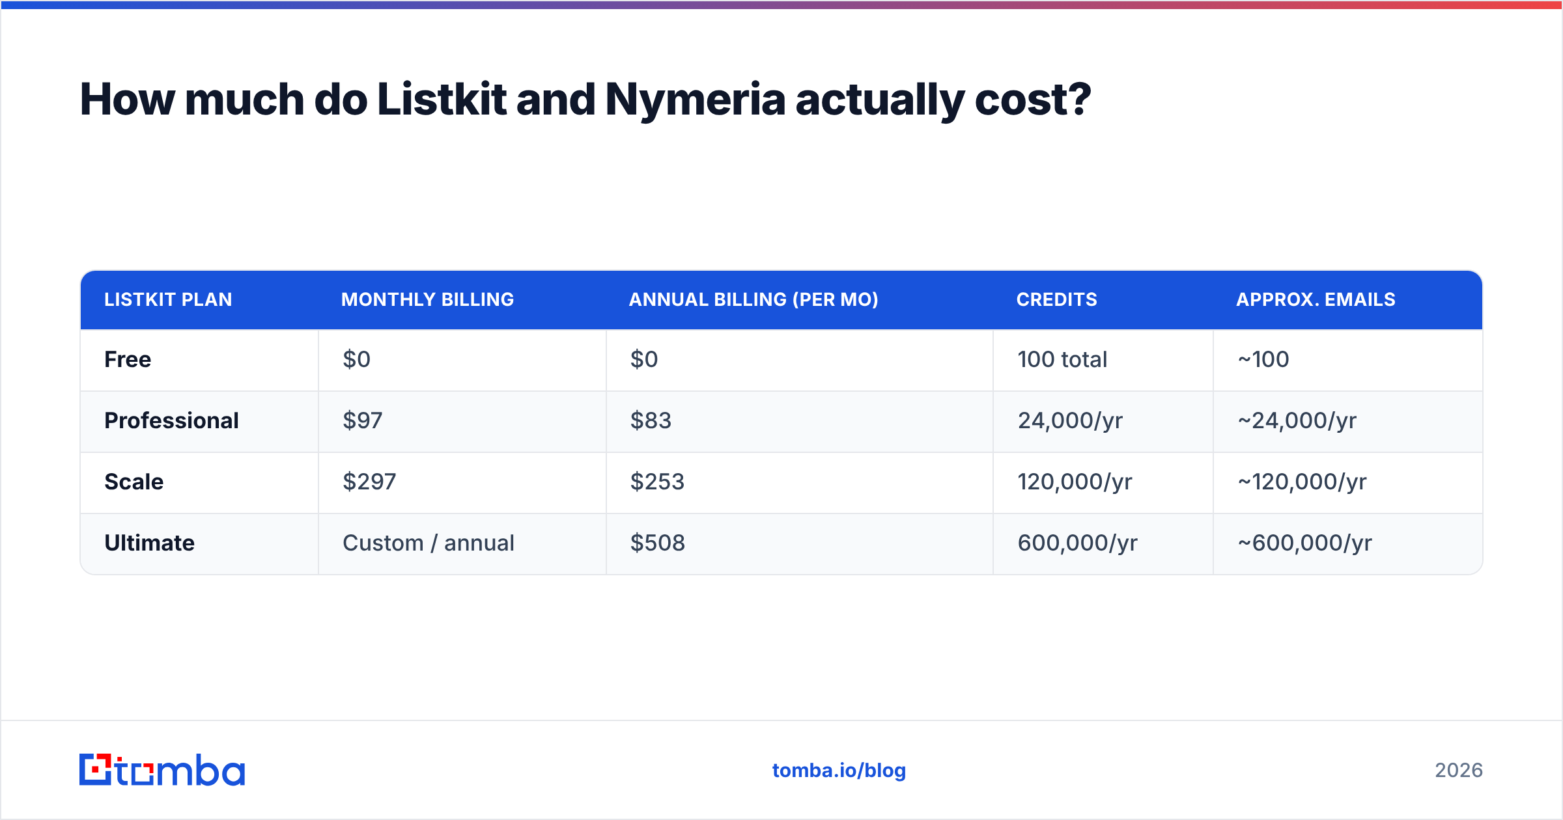Click the 600,000/yr credits cell
1563x820 pixels.
click(x=1103, y=543)
